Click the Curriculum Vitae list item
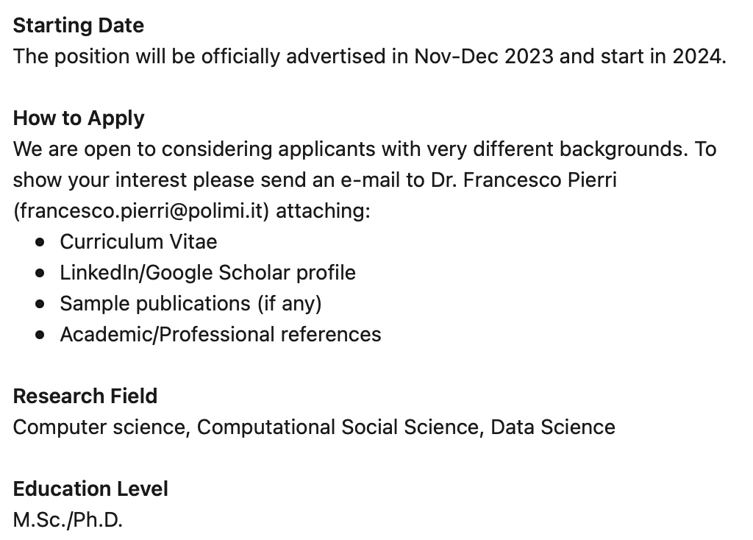 tap(138, 242)
